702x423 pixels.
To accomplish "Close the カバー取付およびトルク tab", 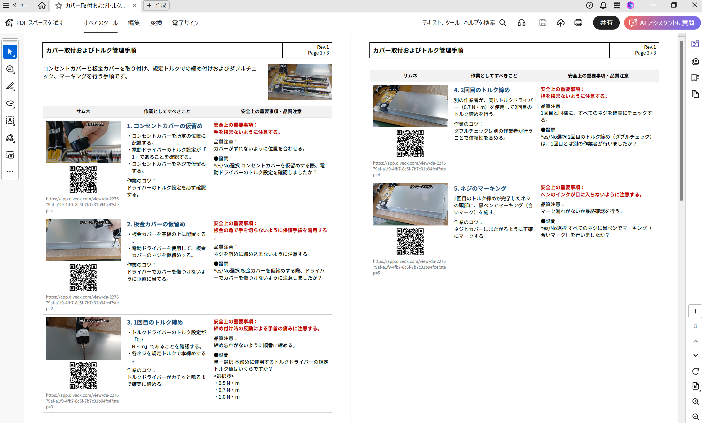I will pos(134,6).
